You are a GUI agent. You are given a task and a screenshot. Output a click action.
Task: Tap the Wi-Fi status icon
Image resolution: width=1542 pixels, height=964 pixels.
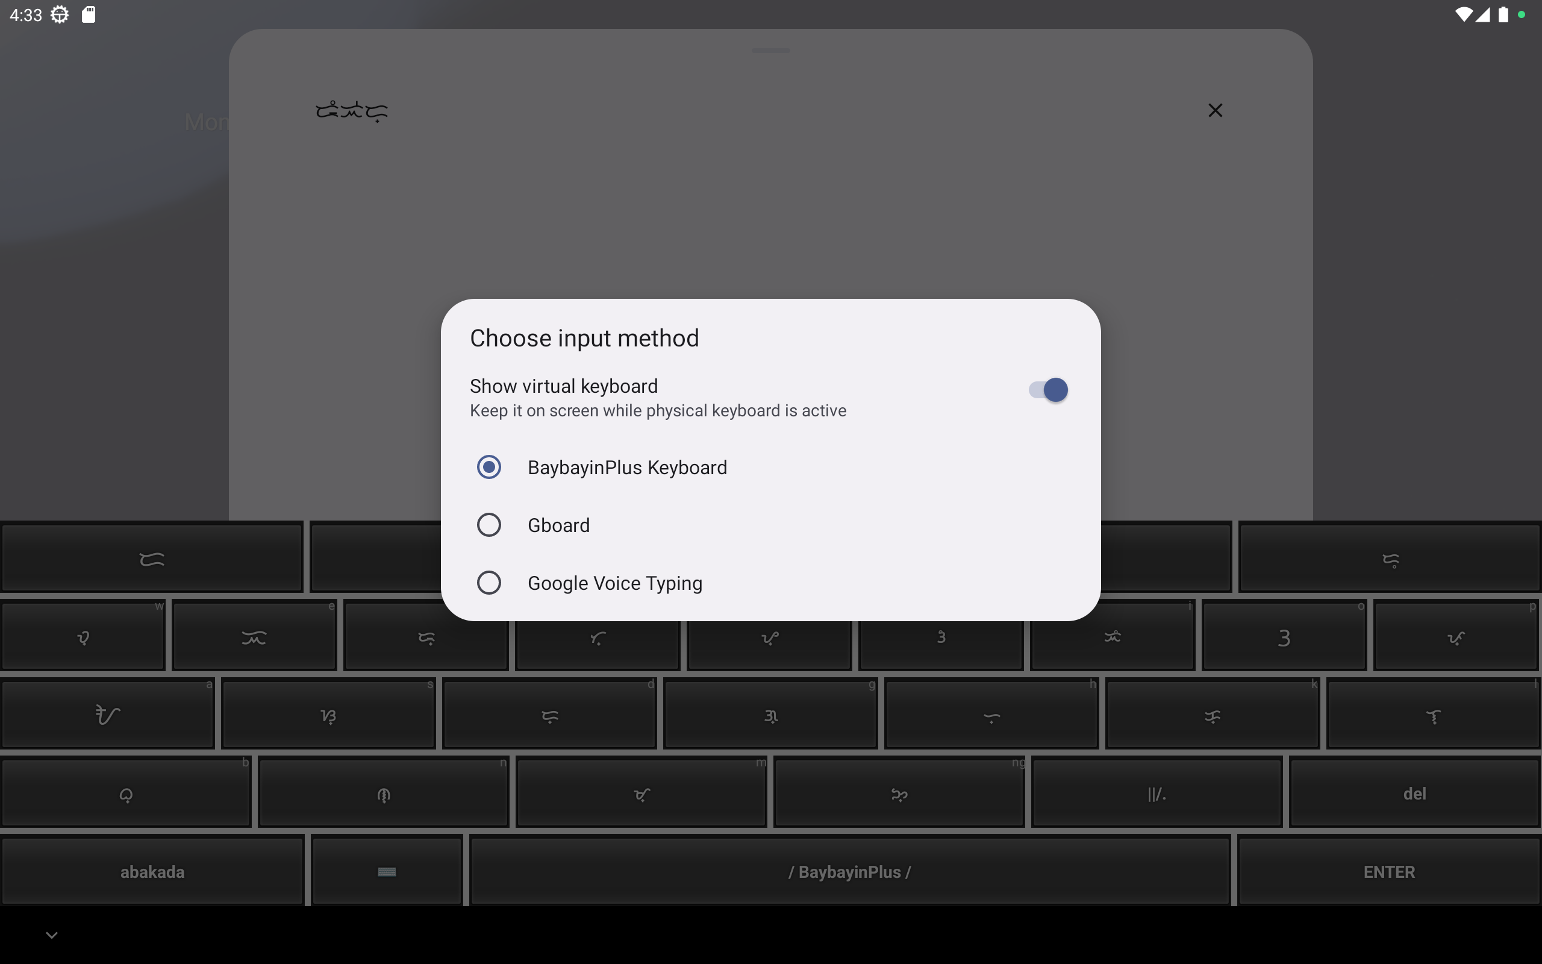(x=1464, y=14)
